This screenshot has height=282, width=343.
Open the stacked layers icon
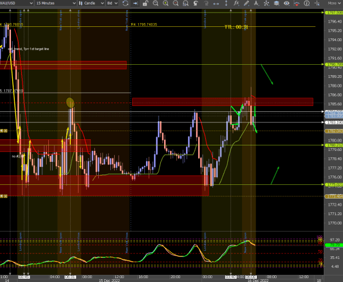pos(277,3)
